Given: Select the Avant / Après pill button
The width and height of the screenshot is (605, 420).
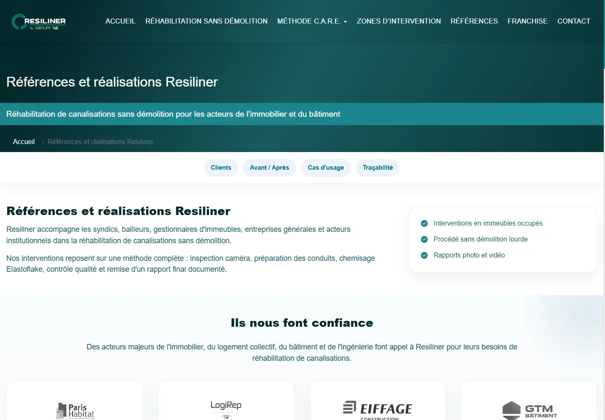Looking at the screenshot, I should click(269, 168).
